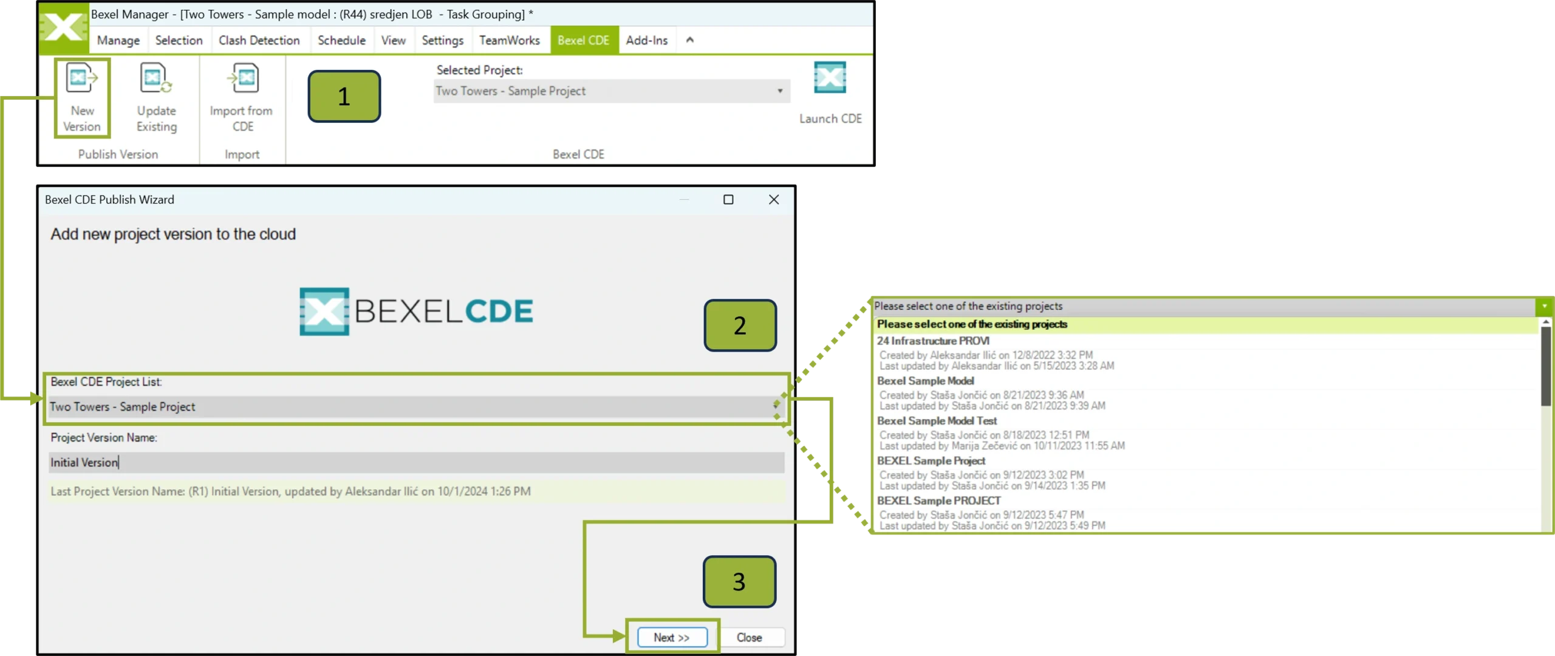Collapse the ribbon with the caret arrow
Screen dimensions: 1555x656
point(689,40)
